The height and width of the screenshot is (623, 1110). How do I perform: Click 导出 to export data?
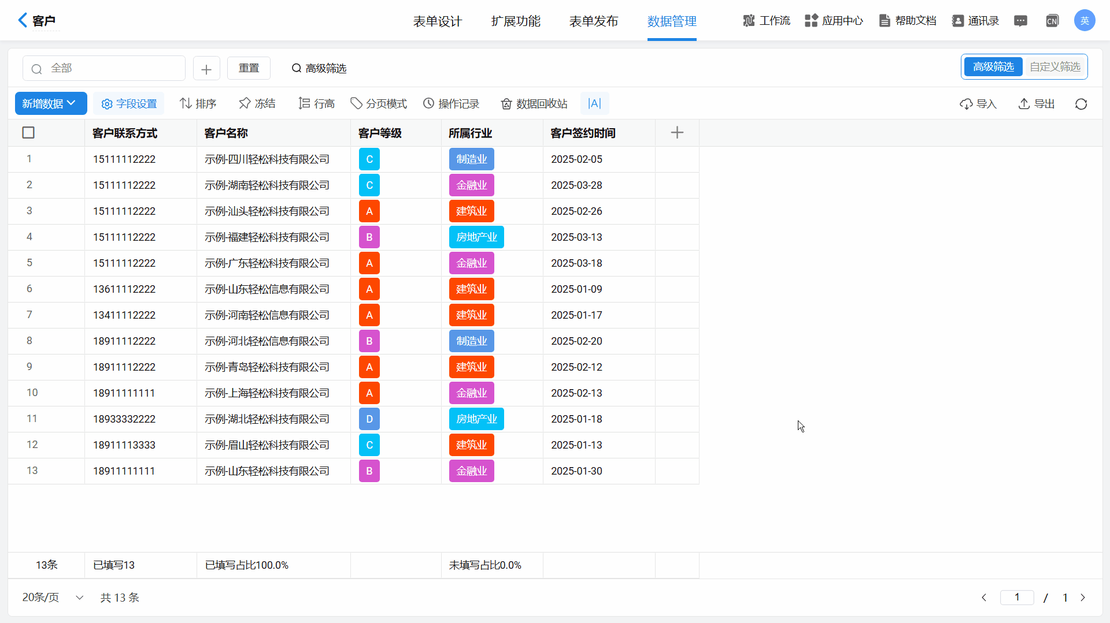pyautogui.click(x=1036, y=104)
